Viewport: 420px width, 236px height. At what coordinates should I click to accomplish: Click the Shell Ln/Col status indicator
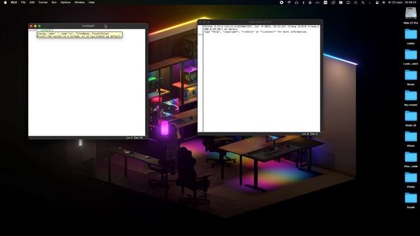[x=310, y=134]
